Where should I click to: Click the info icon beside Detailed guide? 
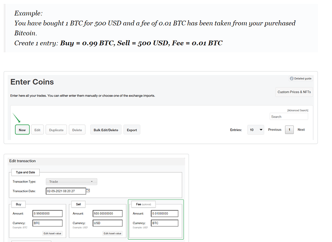click(292, 78)
